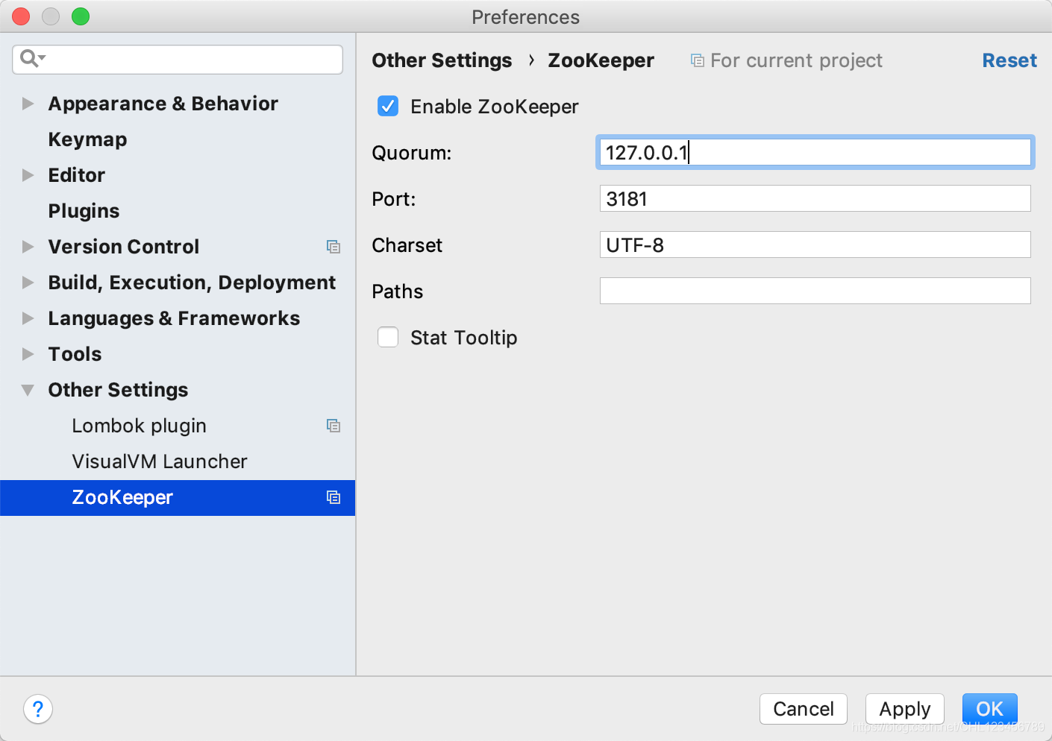
Task: Click ZooKeeper in the breadcrumb header
Action: tap(601, 60)
